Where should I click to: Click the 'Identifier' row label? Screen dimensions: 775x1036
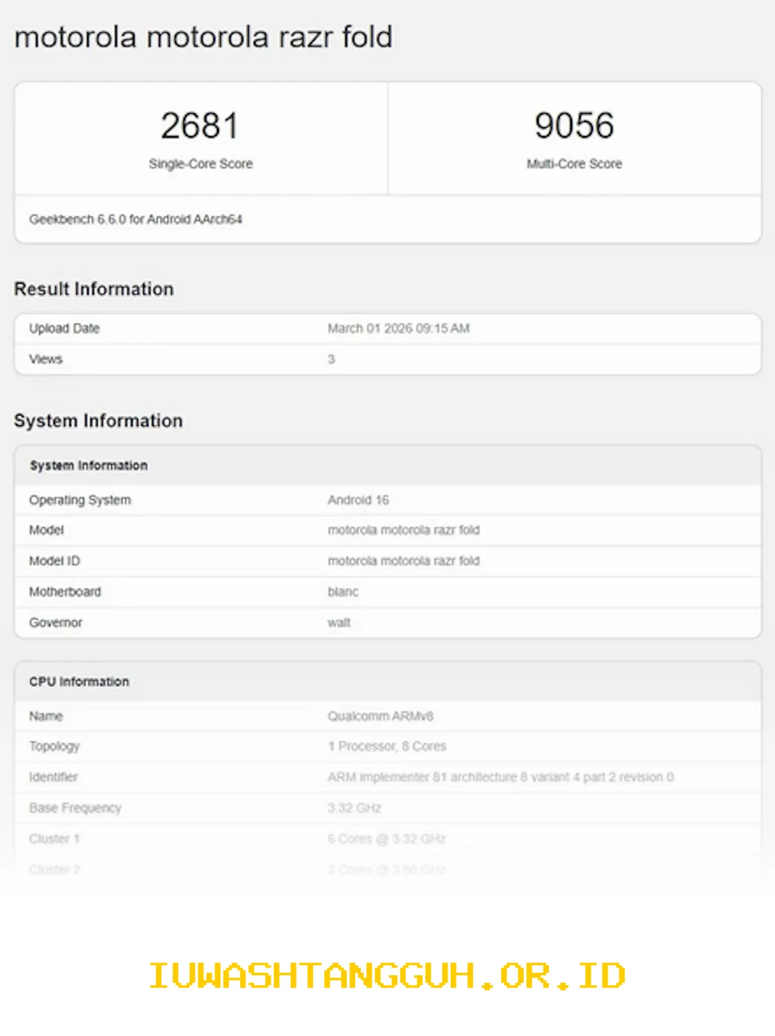pyautogui.click(x=54, y=777)
